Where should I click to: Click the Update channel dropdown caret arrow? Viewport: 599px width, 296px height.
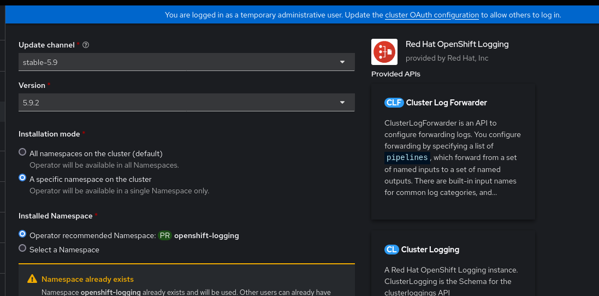click(342, 62)
